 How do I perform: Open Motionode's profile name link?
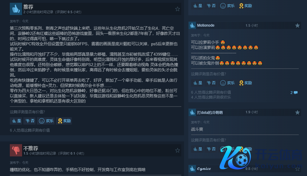[x=205, y=25]
